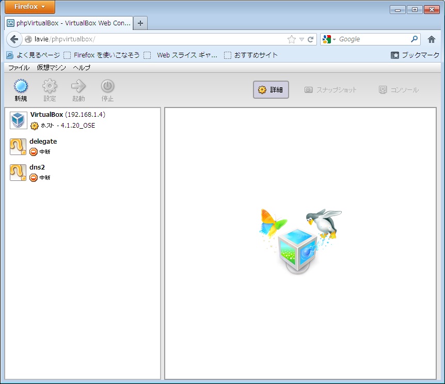Maximize the Firefox window
This screenshot has height=384, width=445.
pos(415,10)
